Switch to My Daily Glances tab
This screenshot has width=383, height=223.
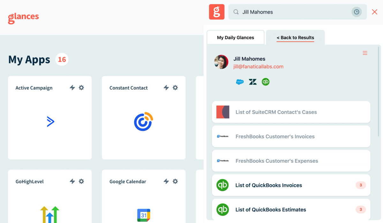coord(236,38)
